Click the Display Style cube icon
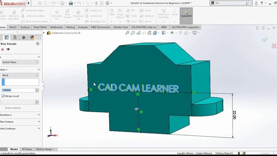277x156 pixels. (164, 33)
